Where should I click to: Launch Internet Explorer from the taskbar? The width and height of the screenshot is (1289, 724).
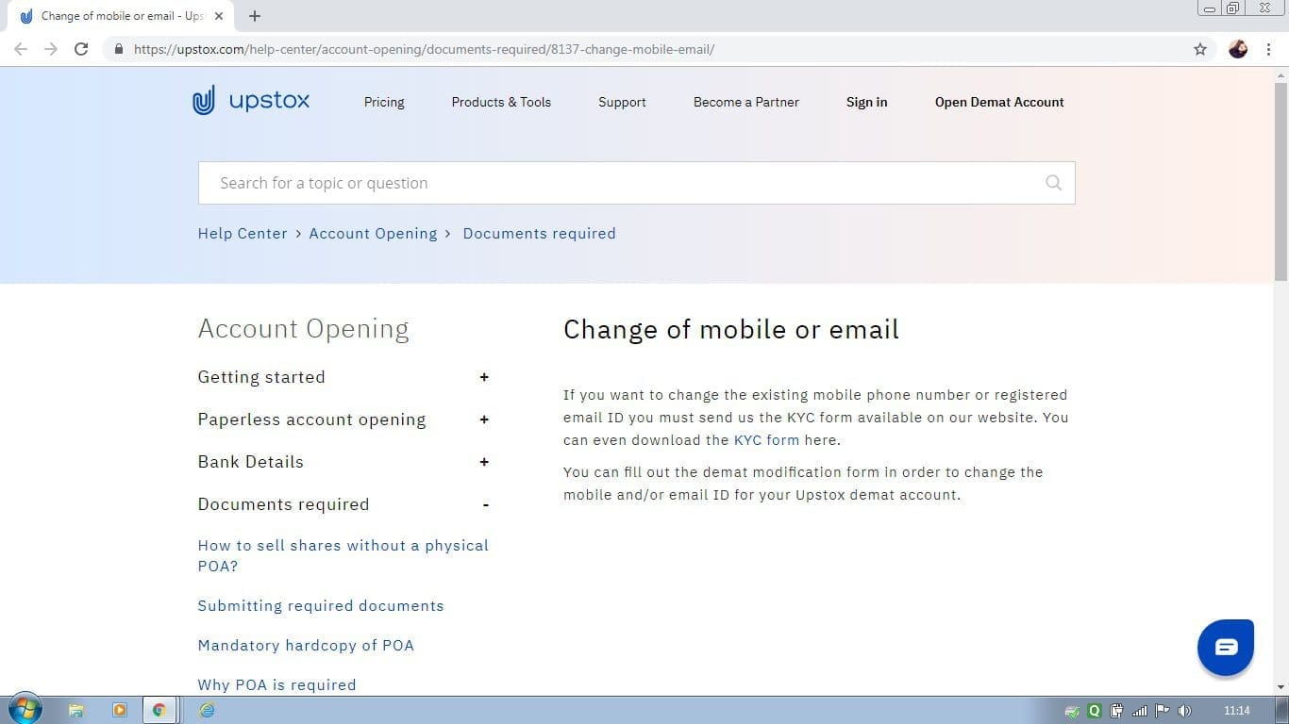(207, 711)
